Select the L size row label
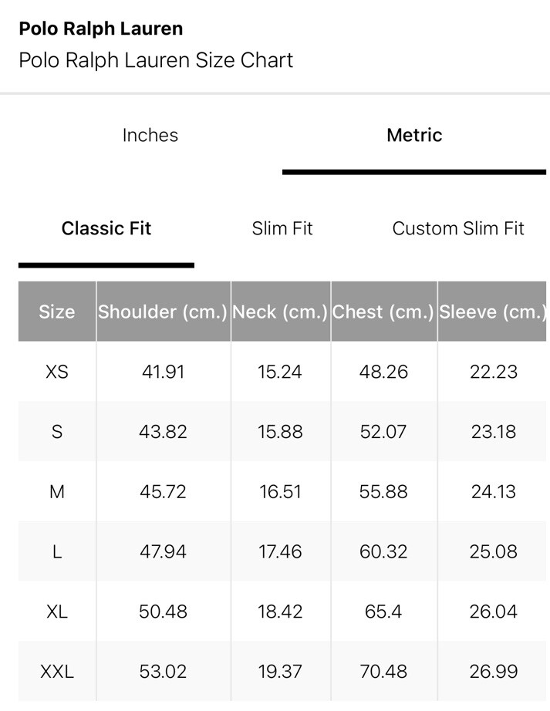550x711 pixels. click(57, 551)
